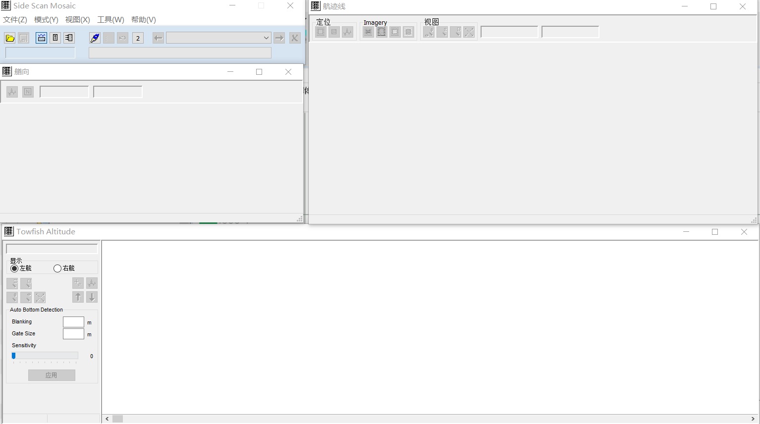Toggle the highlighted waterfall display mode button

41,38
